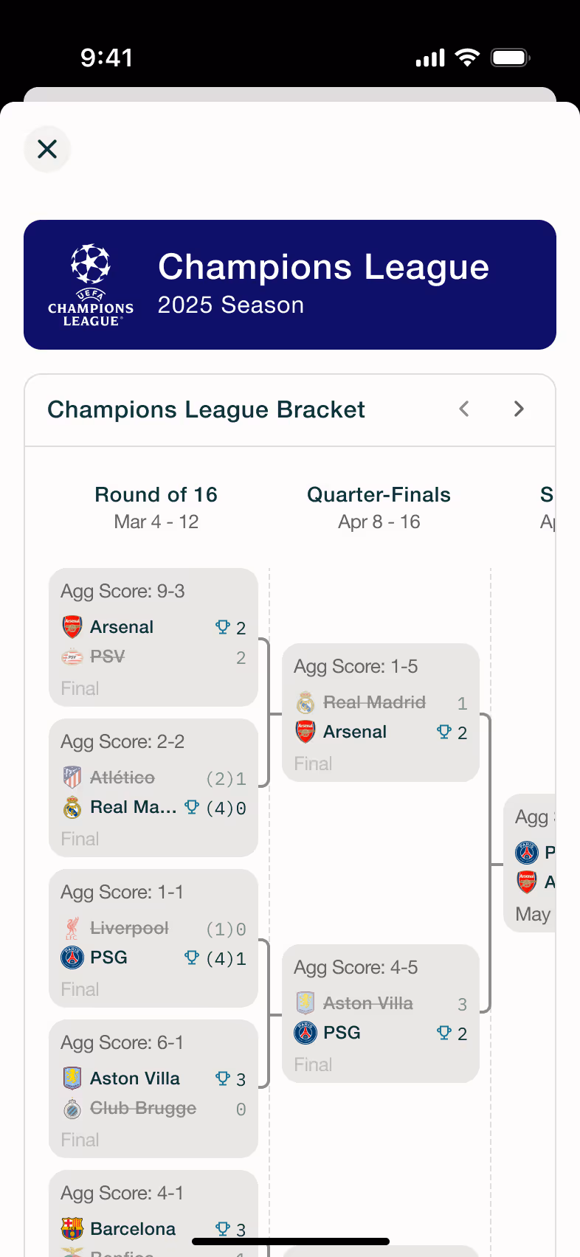Open the Arsenal vs PSV match card
This screenshot has height=1257, width=580.
[x=153, y=637]
